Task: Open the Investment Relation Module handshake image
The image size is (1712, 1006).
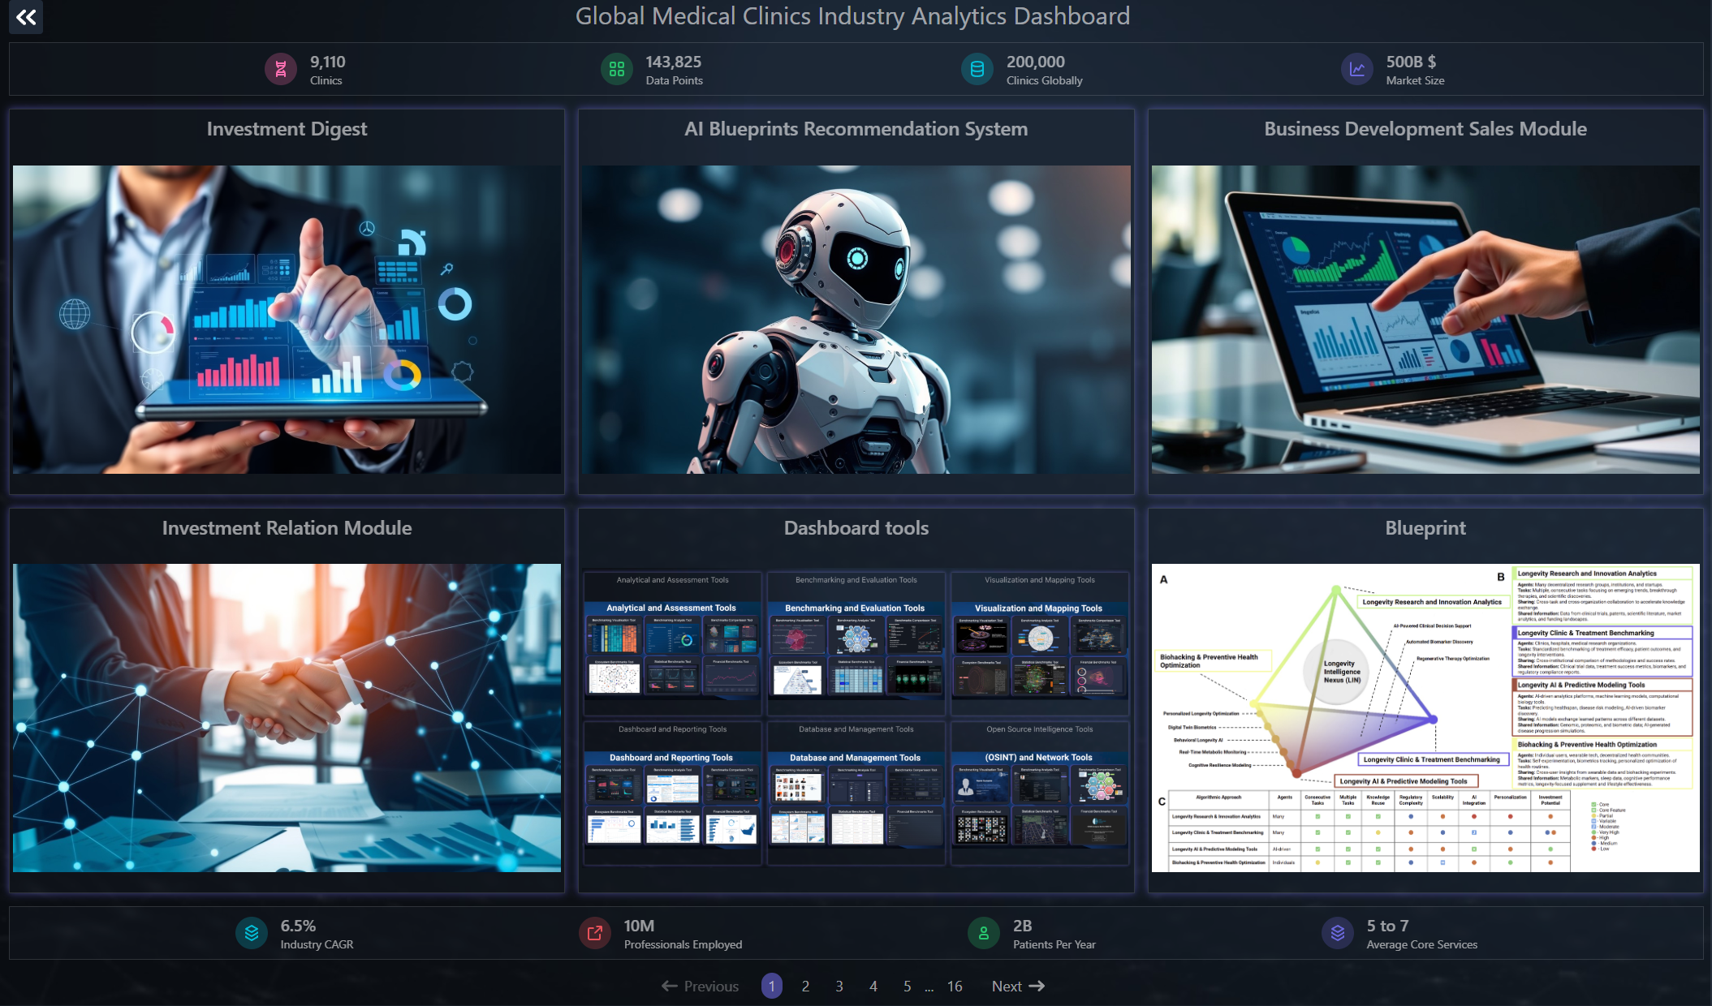Action: (287, 718)
